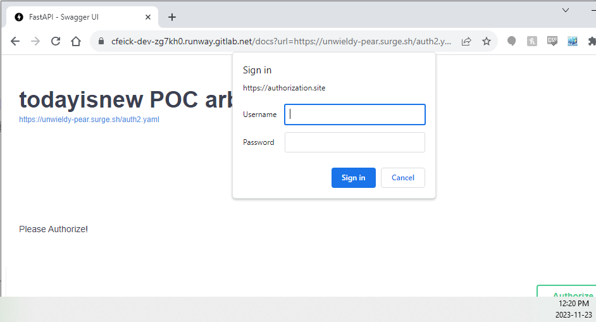Screen dimensions: 596x322
Task: Click the Sign in button
Action: 353,178
